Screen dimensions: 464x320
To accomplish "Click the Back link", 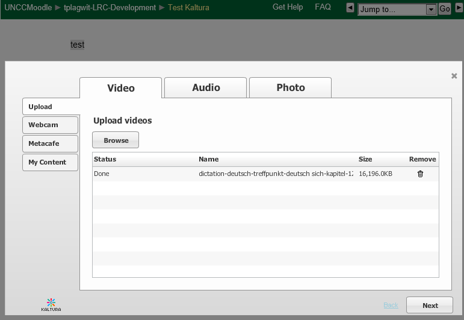I will [x=391, y=305].
